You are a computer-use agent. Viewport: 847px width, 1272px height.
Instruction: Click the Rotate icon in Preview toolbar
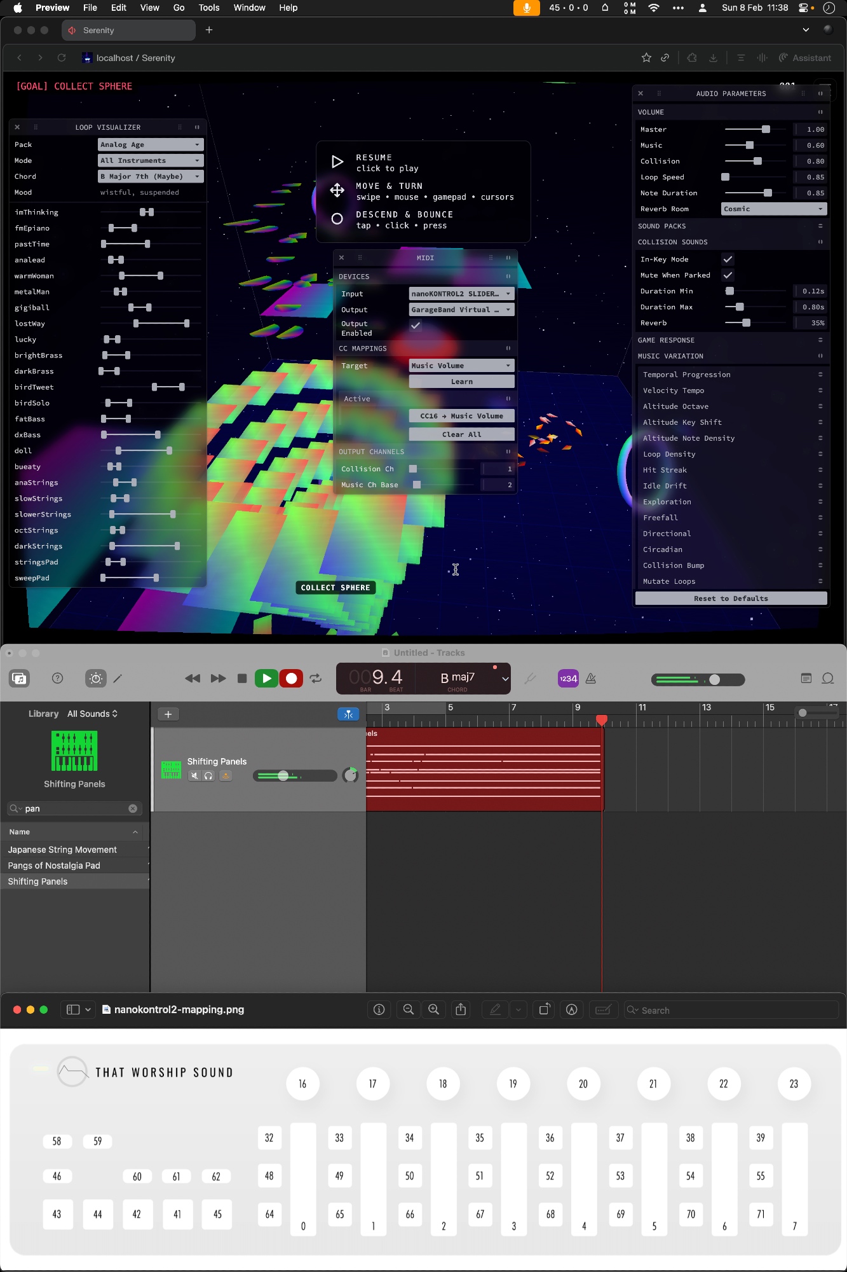(x=545, y=1009)
